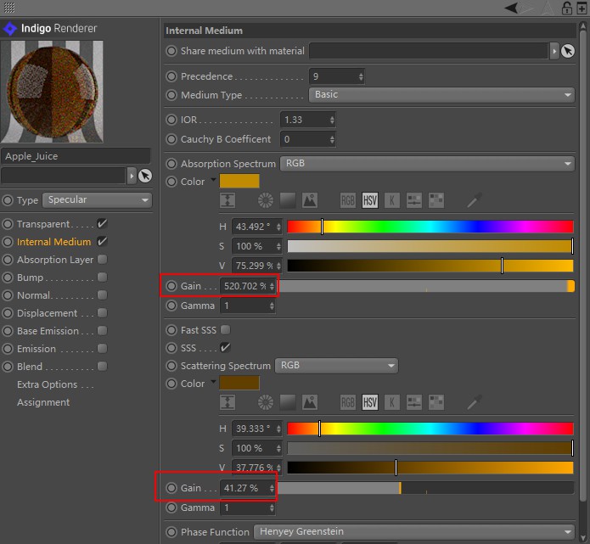Select the absorption color eyedropper tool
Image resolution: width=590 pixels, height=544 pixels.
click(x=475, y=201)
